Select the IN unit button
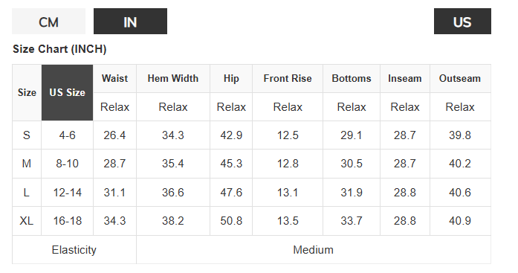The height and width of the screenshot is (273, 518). point(130,21)
